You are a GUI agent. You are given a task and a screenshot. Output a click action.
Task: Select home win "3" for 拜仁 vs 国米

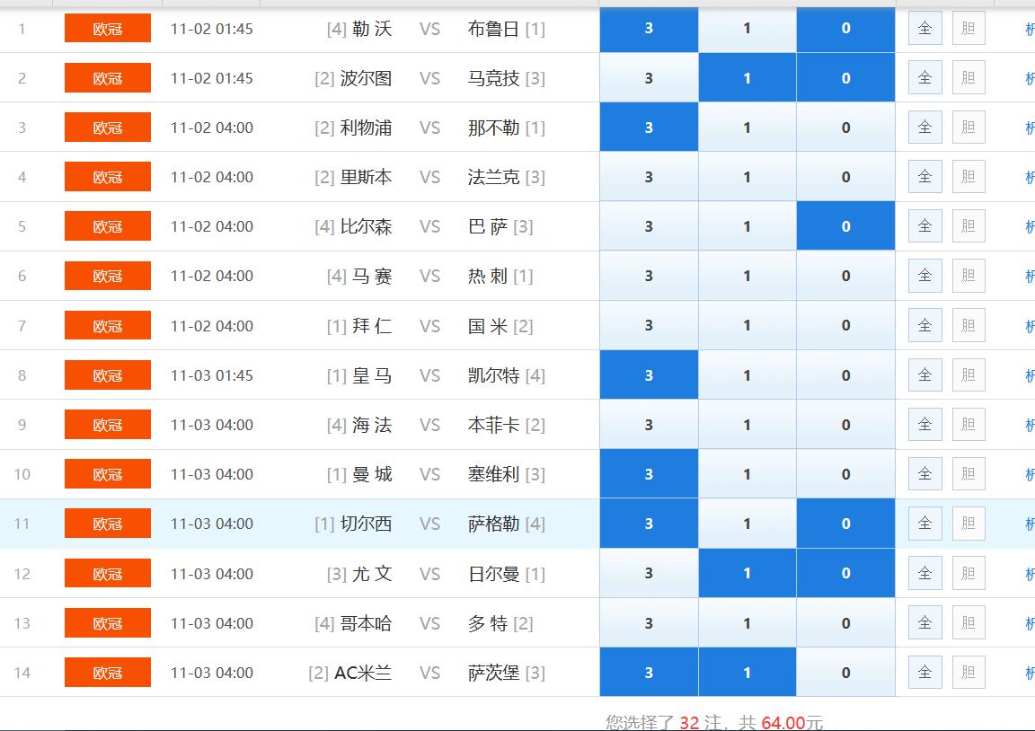(x=649, y=325)
